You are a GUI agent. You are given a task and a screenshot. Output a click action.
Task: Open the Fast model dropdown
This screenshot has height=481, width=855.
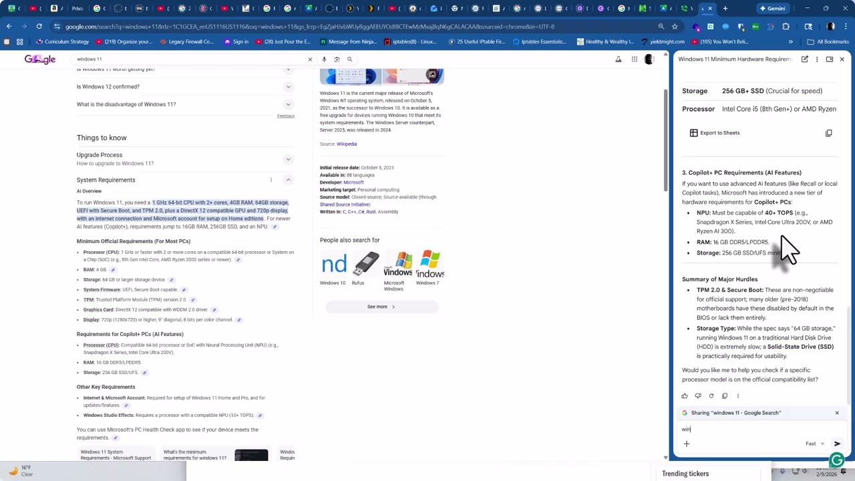click(815, 444)
